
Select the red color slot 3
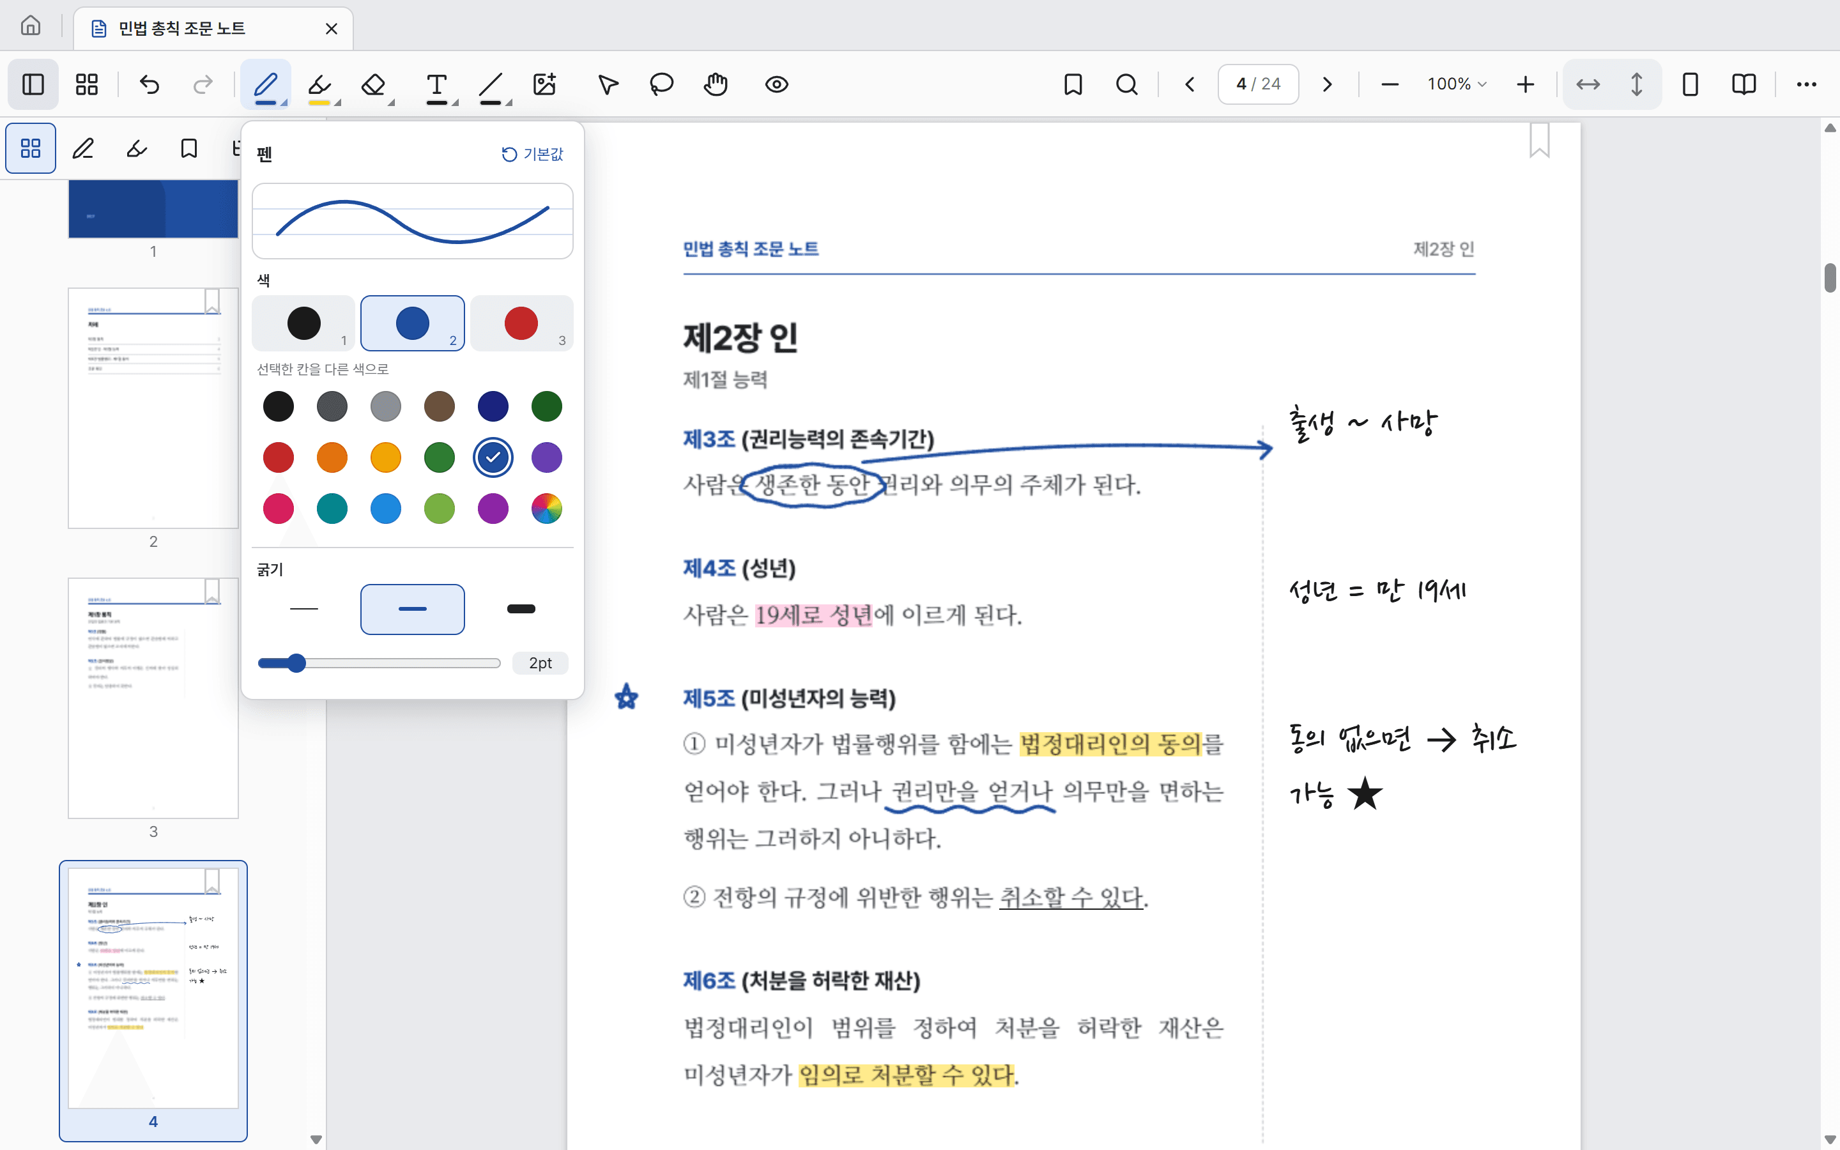click(521, 323)
